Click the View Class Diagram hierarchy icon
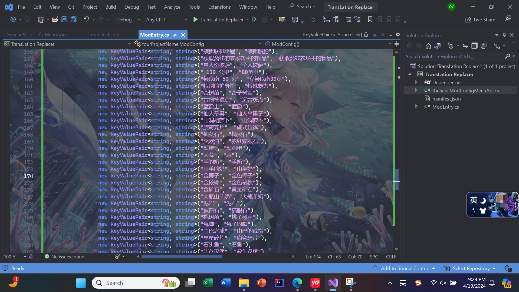The image size is (519, 292). click(497, 46)
